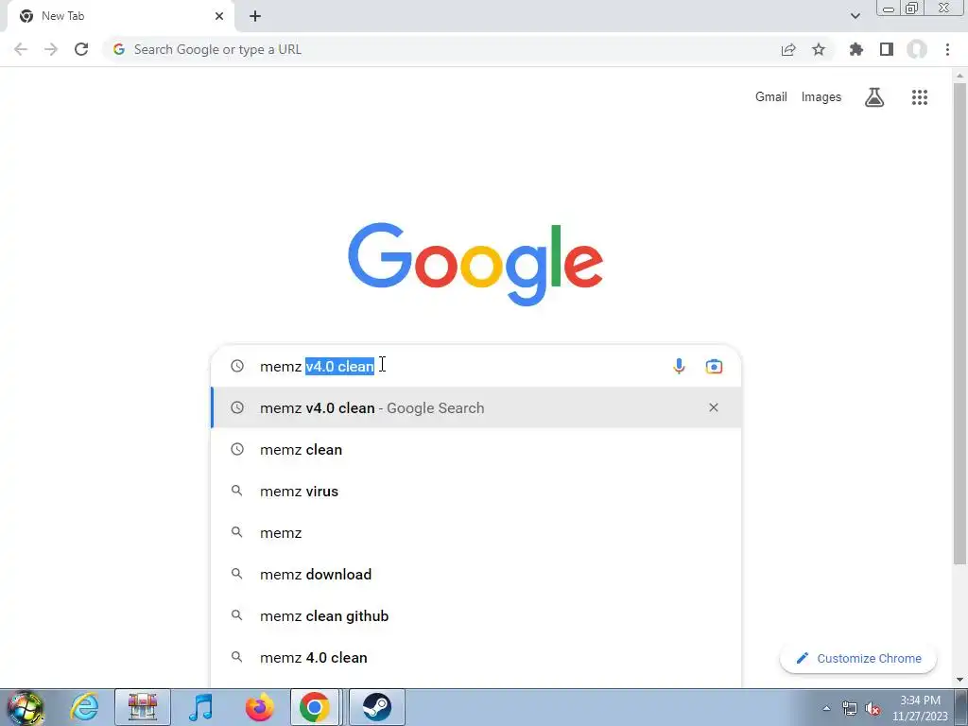The width and height of the screenshot is (968, 726).
Task: Open the Google apps grid
Action: [920, 97]
